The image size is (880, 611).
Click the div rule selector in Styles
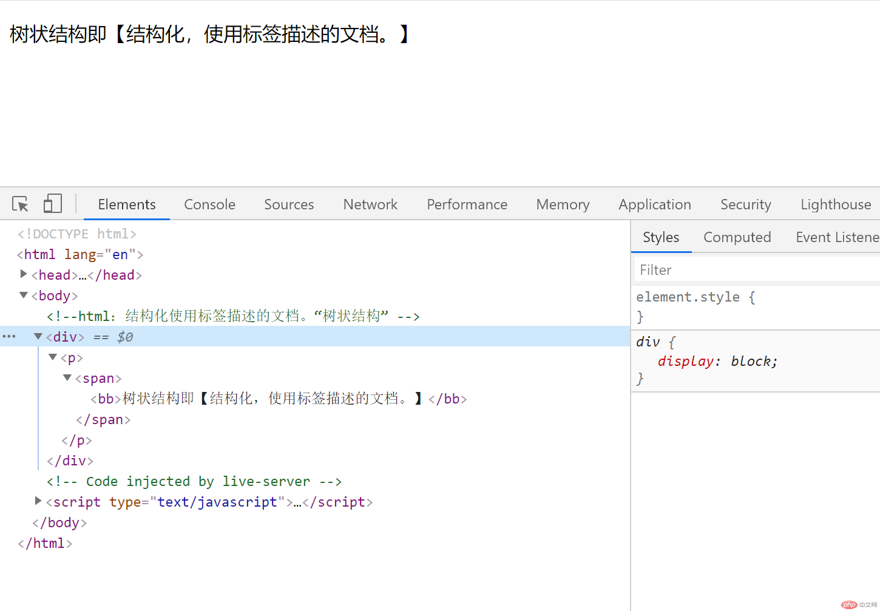coord(648,342)
